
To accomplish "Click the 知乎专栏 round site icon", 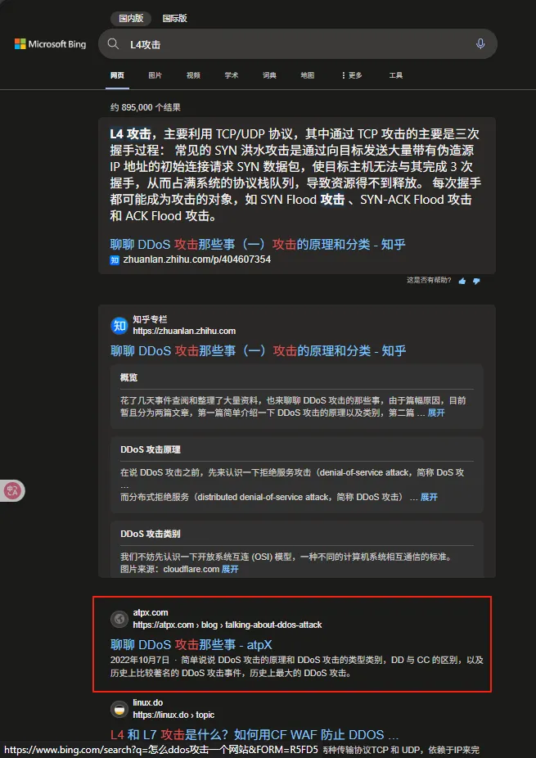I will click(119, 325).
